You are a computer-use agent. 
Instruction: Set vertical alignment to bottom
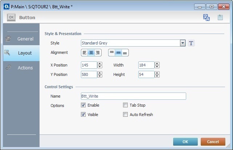tap(125, 53)
